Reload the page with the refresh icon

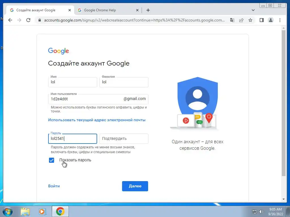(28, 20)
